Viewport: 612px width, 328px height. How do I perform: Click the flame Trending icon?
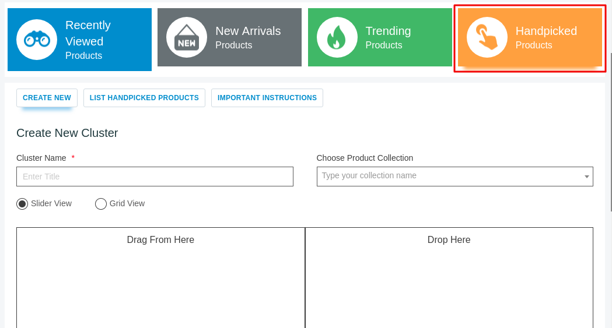click(x=337, y=37)
